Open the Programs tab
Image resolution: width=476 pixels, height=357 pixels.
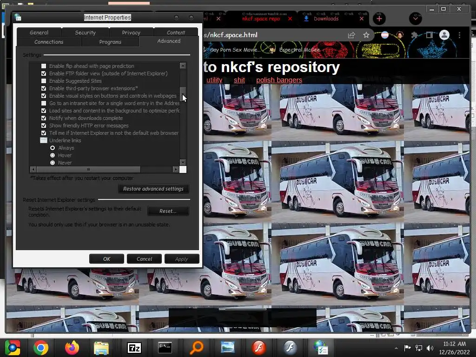click(110, 42)
